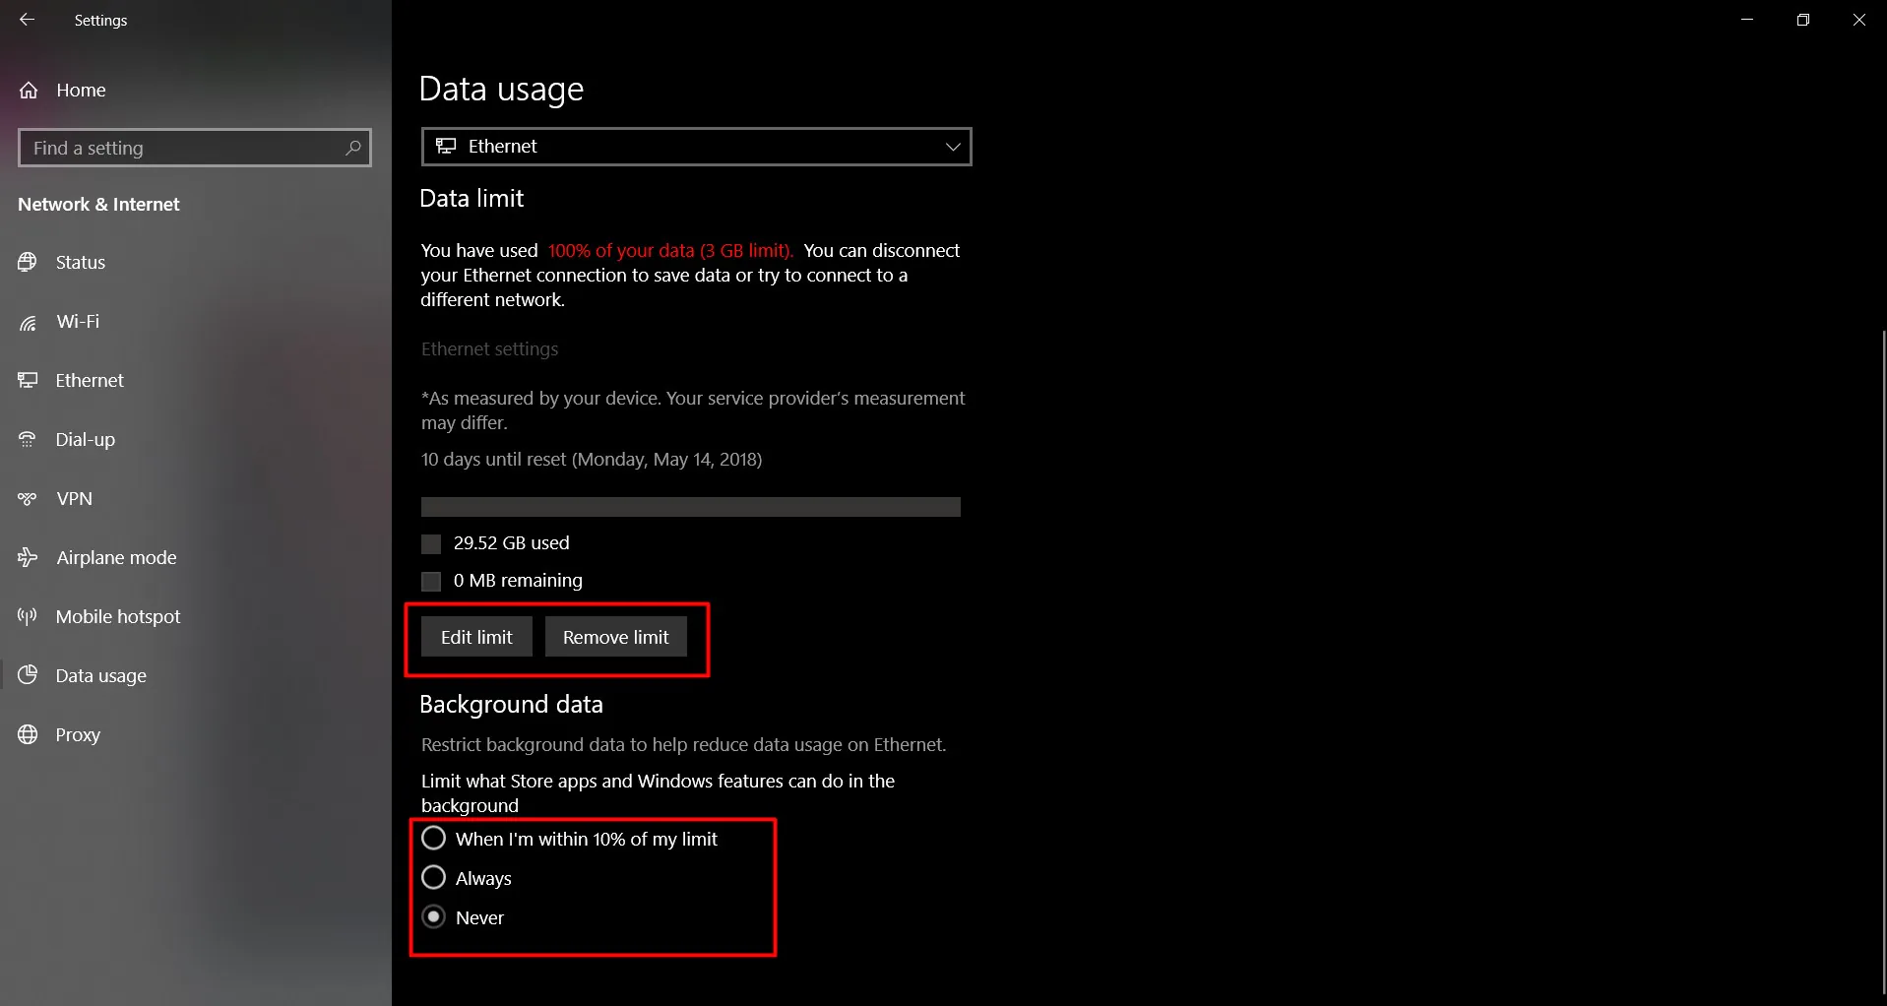Click the Proxy globe icon
The width and height of the screenshot is (1887, 1006).
[x=28, y=734]
